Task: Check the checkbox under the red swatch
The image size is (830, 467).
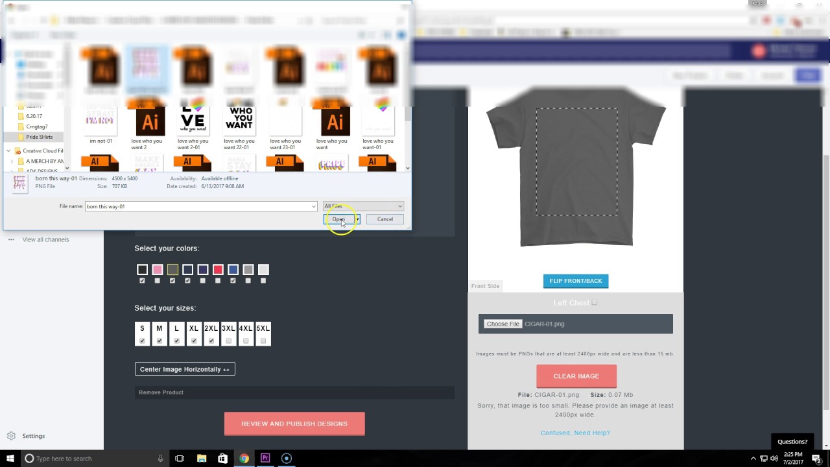Action: point(218,281)
